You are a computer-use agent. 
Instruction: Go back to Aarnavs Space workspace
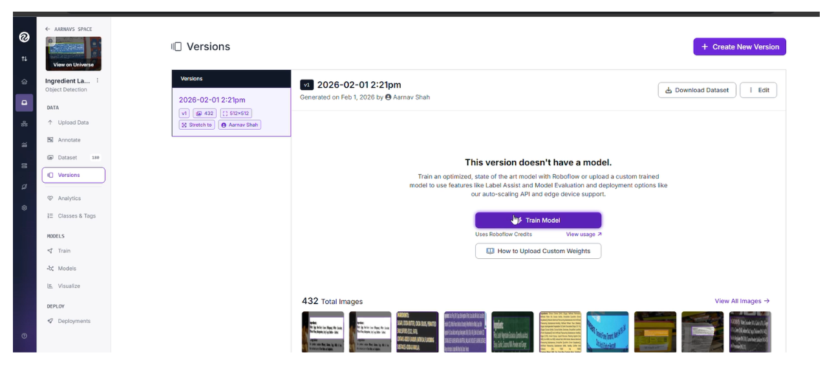tap(69, 29)
